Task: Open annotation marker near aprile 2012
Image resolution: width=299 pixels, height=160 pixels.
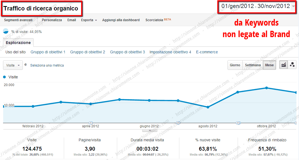Action: [x=91, y=123]
